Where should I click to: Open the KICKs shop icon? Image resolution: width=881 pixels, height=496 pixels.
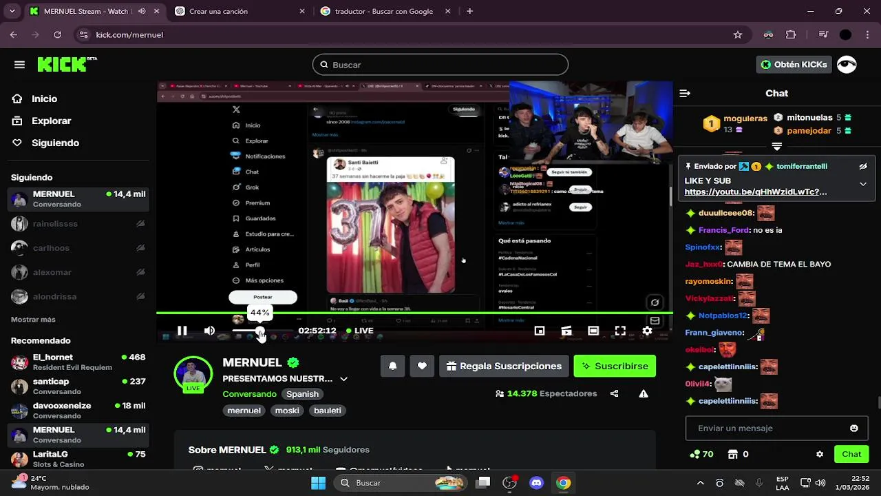click(733, 454)
